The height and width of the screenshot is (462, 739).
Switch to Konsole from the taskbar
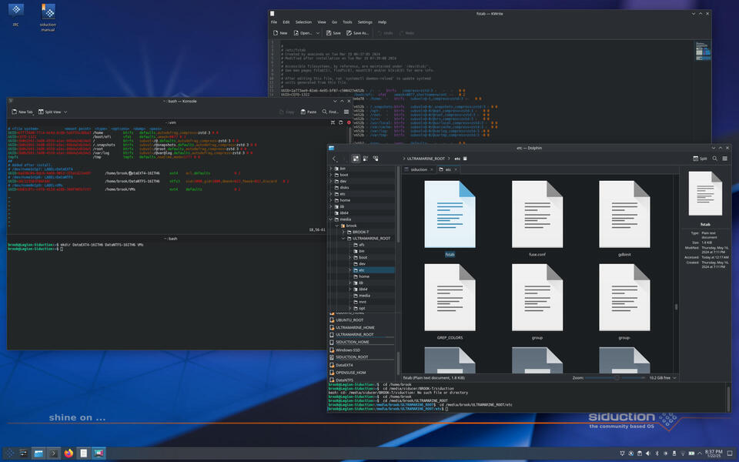pos(53,454)
